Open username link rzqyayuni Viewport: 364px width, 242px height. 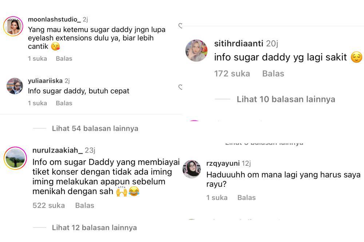(223, 163)
